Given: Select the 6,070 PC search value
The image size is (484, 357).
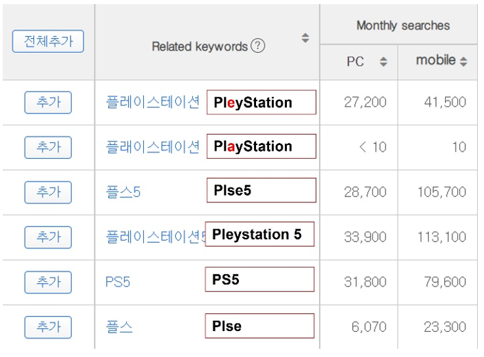Looking at the screenshot, I should coord(369,327).
